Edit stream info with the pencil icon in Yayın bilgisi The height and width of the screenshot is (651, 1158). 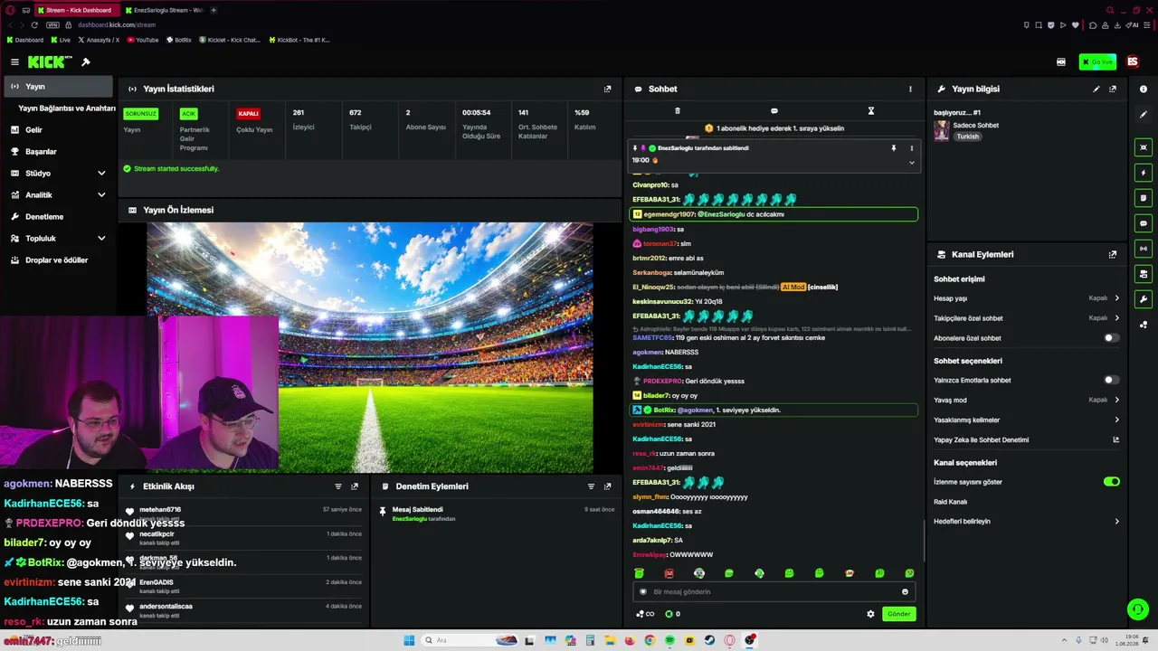tap(1096, 89)
